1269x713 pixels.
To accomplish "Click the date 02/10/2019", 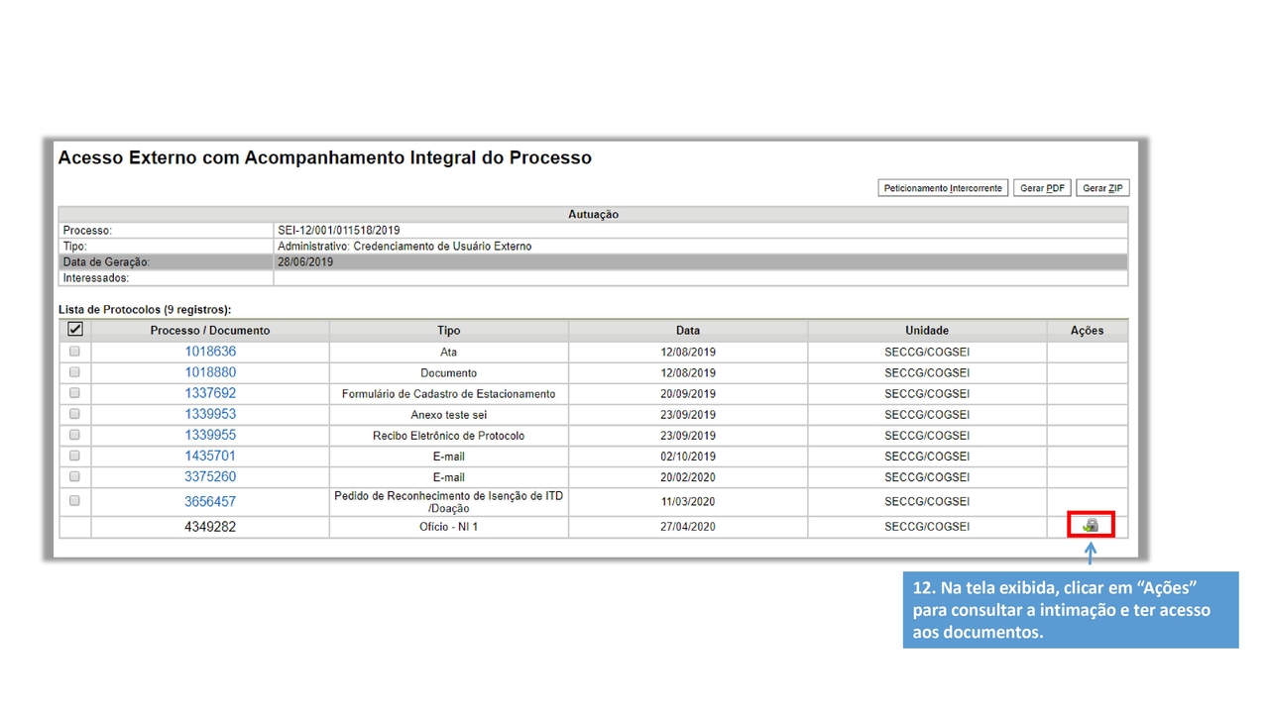I will click(x=688, y=457).
